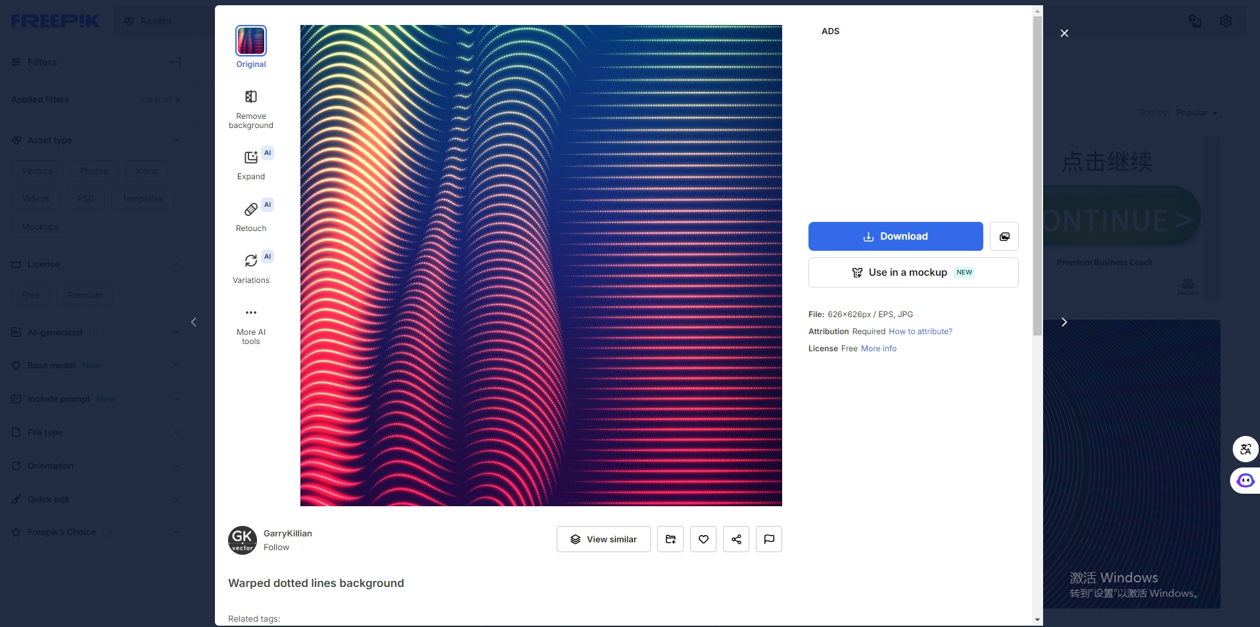The width and height of the screenshot is (1260, 627).
Task: Collapse the Filters sidebar panel
Action: [x=175, y=62]
